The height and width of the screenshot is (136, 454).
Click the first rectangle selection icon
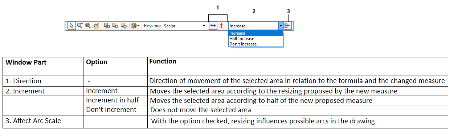(x=107, y=26)
